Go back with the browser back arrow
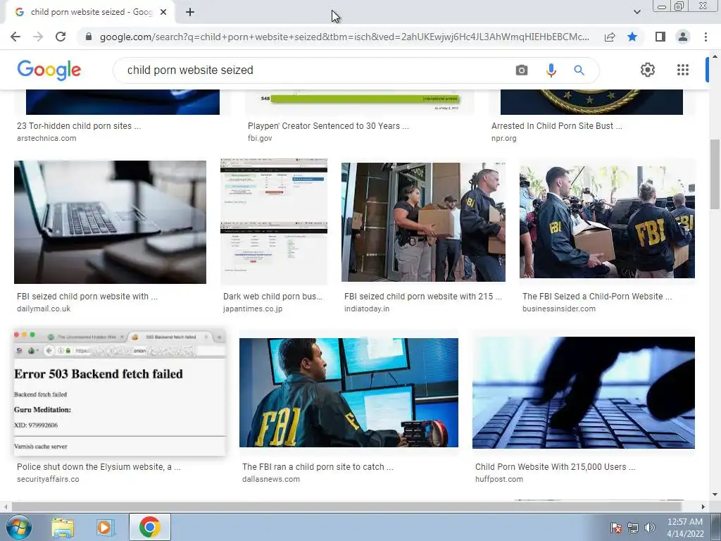 15,37
